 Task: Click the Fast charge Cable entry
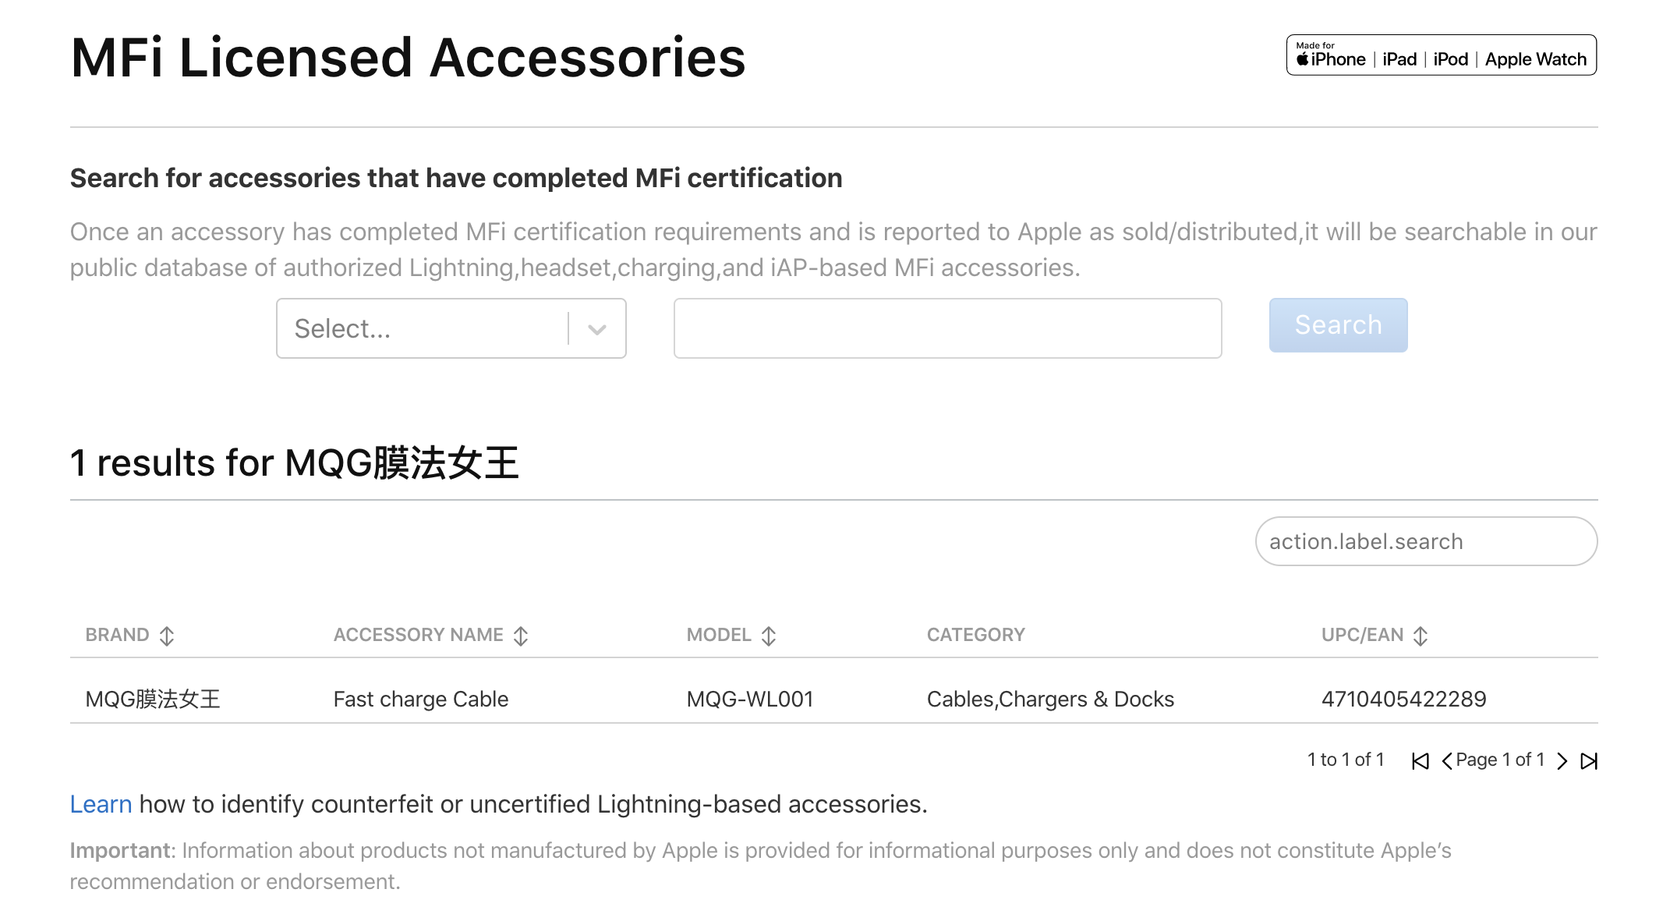(x=420, y=699)
